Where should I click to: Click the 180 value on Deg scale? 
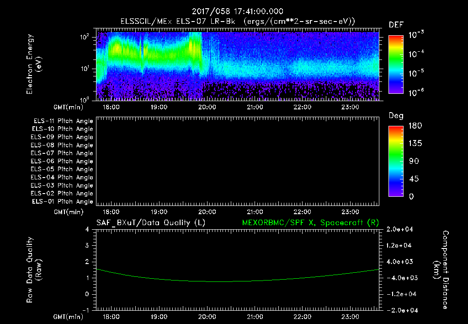(x=415, y=126)
